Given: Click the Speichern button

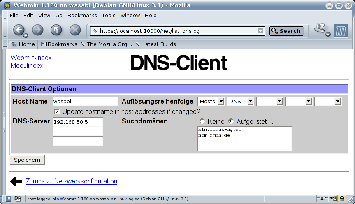Looking at the screenshot, I should tap(27, 160).
